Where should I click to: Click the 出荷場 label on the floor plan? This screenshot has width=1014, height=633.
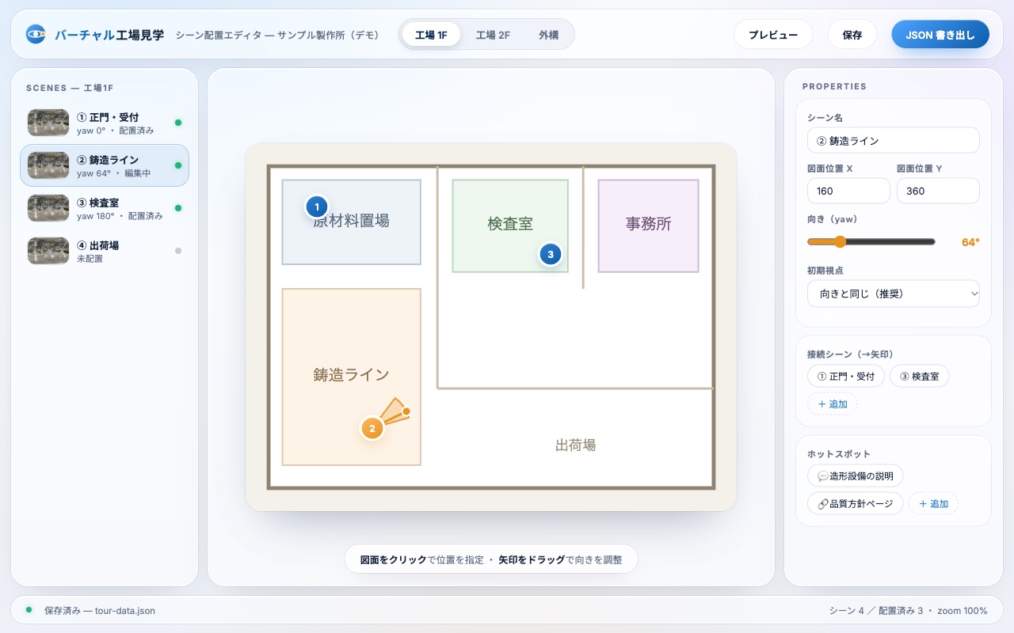click(575, 445)
